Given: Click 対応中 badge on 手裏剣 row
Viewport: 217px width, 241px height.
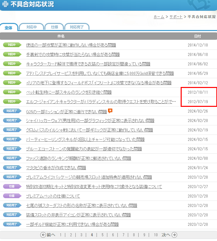Looking at the screenshot, I should point(12,54).
